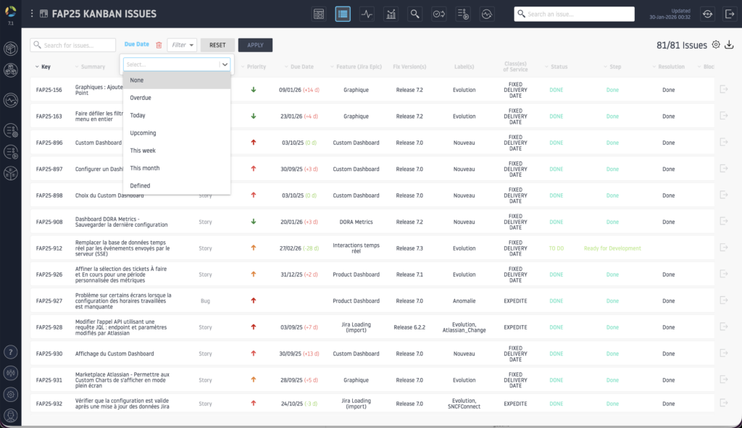Screen dimensions: 742x428
Task: Delete the Due Date filter with trash icon
Action: (x=159, y=45)
